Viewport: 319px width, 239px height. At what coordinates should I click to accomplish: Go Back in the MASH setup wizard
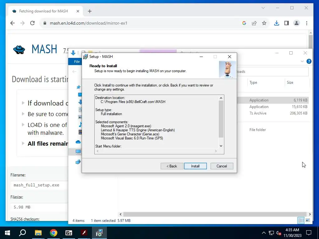tap(172, 166)
